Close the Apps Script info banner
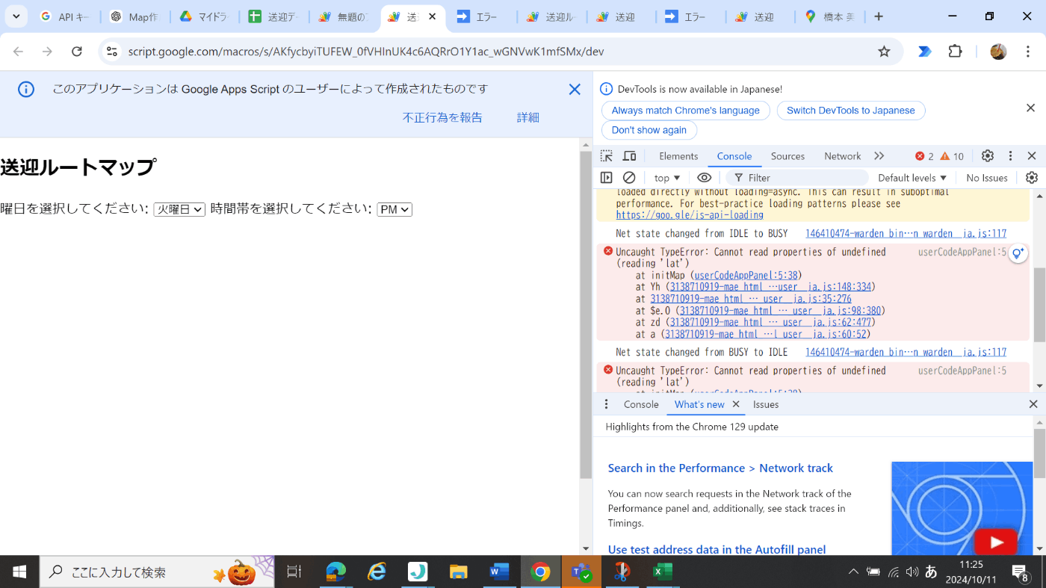 click(x=575, y=90)
